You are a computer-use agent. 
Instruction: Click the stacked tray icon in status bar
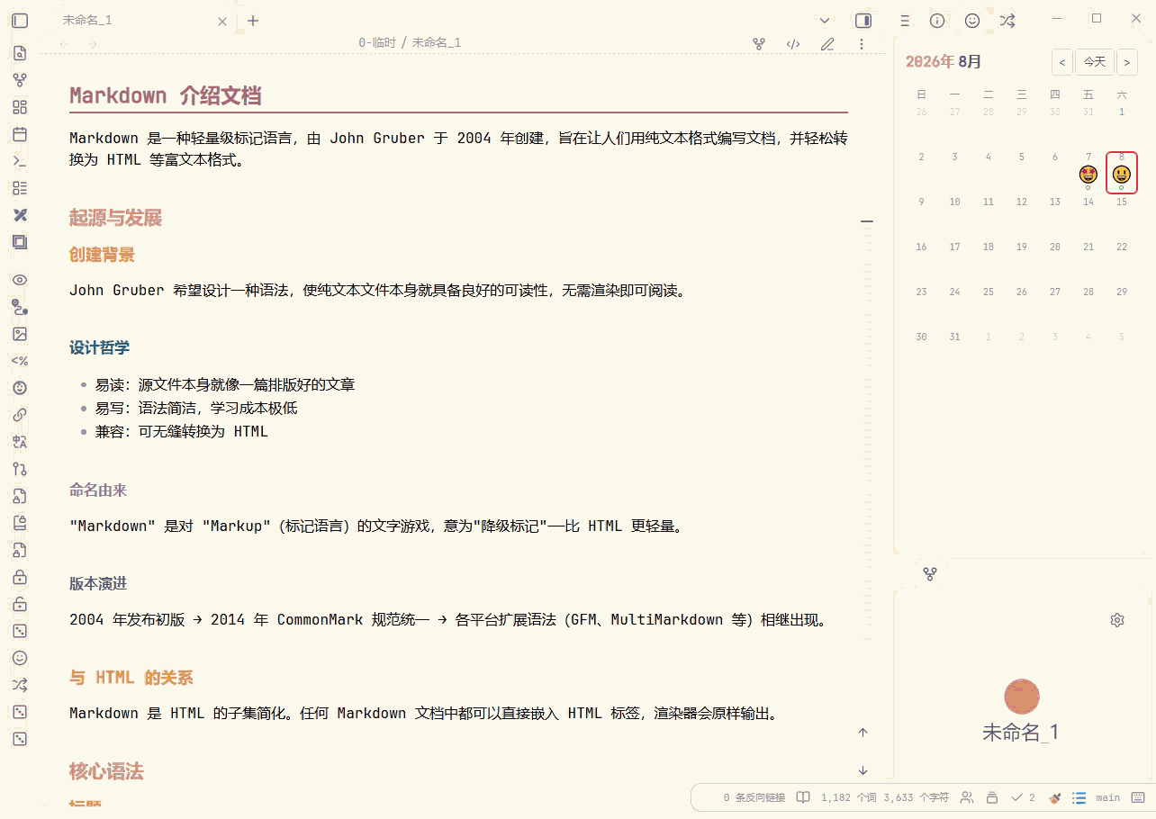click(991, 797)
